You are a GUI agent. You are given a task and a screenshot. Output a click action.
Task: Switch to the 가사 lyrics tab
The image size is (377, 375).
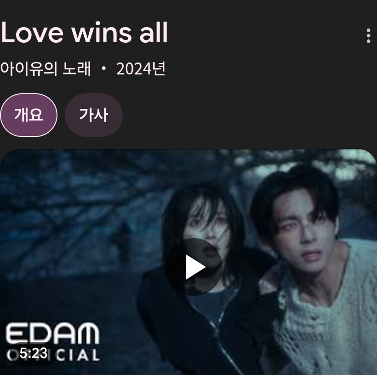94,115
